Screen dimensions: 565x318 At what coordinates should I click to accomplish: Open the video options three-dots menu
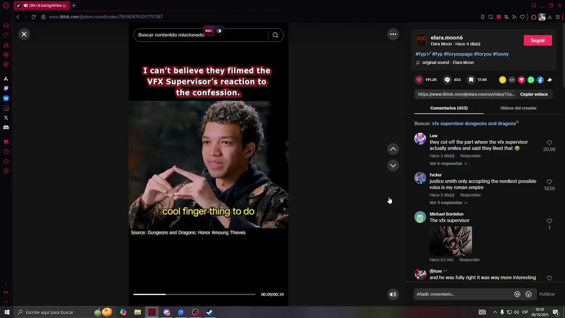click(x=393, y=34)
